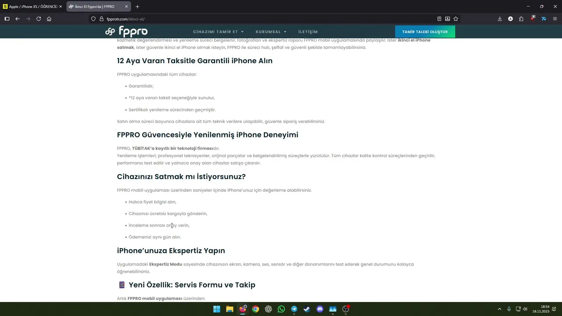Open the Windows Start menu
The width and height of the screenshot is (562, 316).
217,309
